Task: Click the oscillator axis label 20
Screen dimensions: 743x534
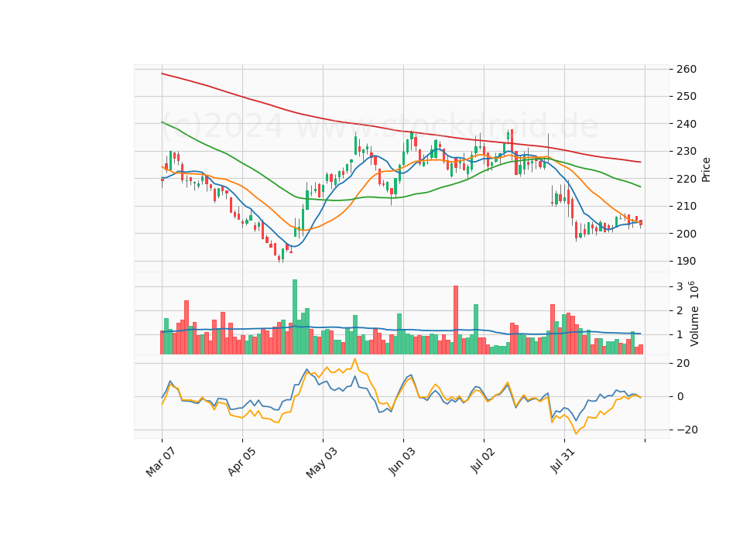Action: pyautogui.click(x=683, y=364)
